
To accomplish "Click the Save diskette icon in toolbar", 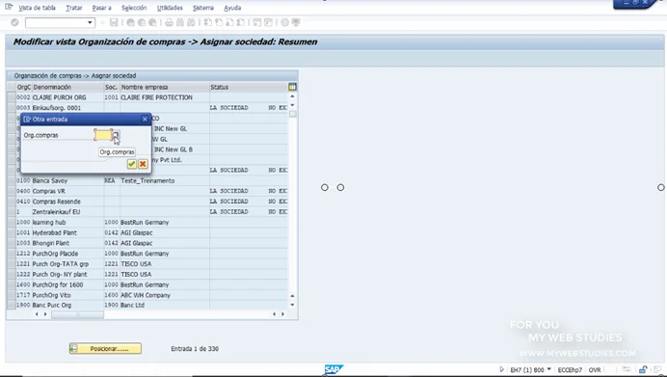I will 114,22.
